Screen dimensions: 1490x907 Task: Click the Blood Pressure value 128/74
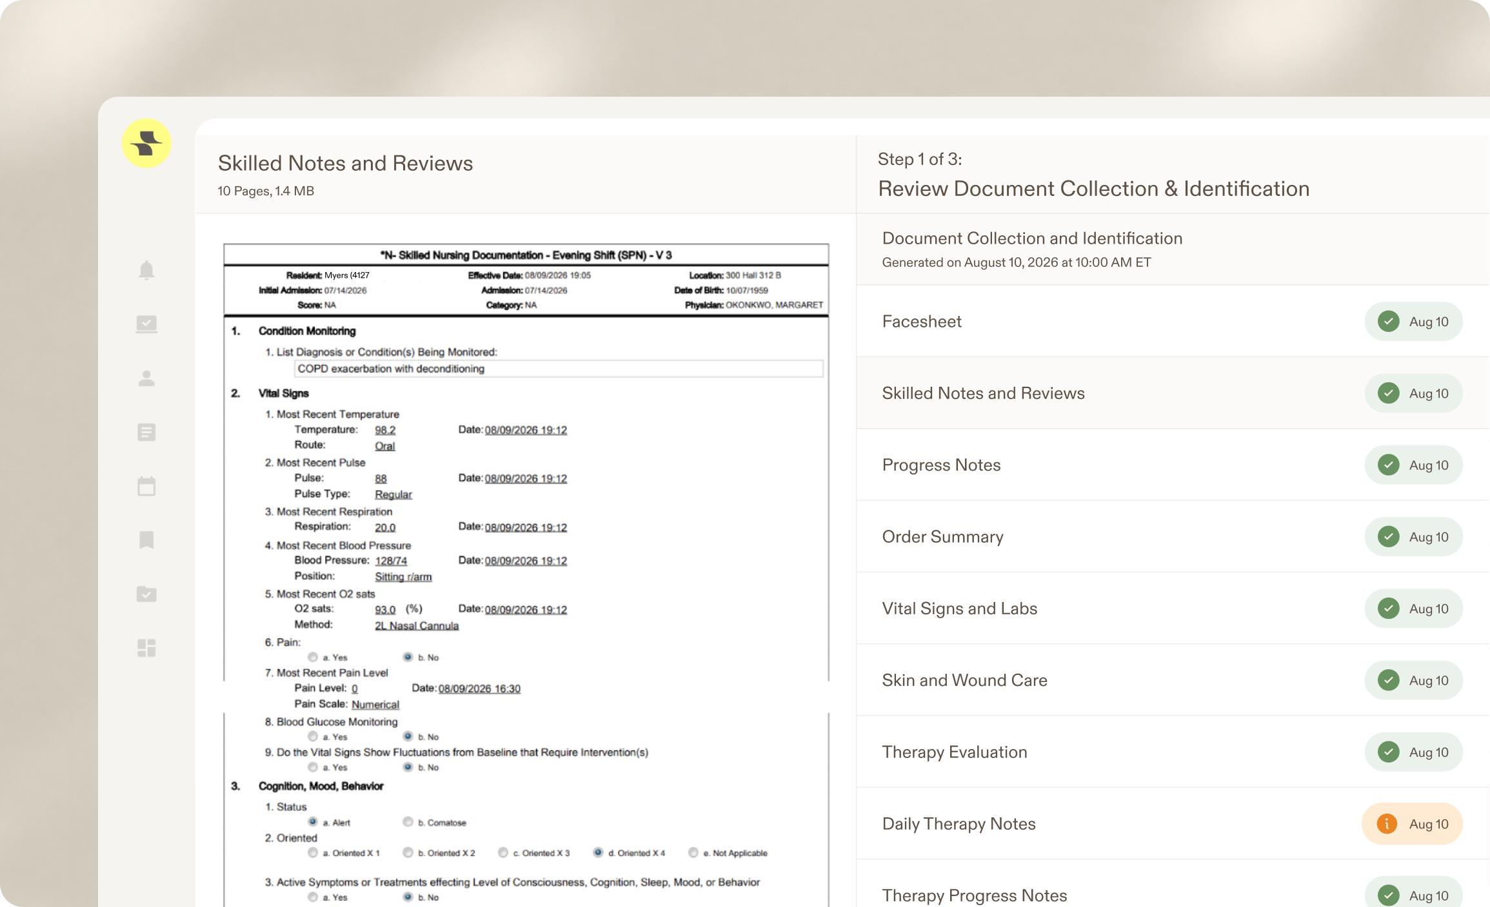pos(391,561)
